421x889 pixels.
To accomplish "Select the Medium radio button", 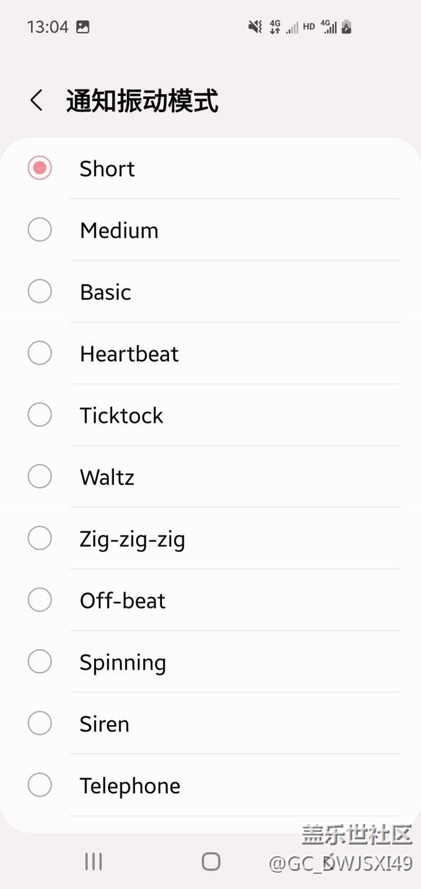I will (x=40, y=230).
